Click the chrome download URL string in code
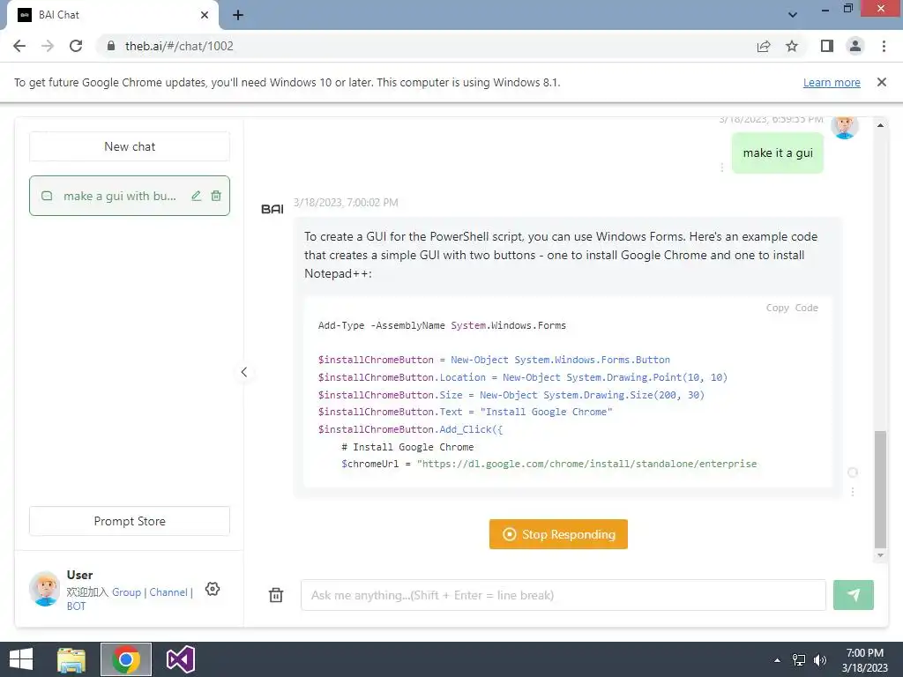The width and height of the screenshot is (903, 677). 586,464
